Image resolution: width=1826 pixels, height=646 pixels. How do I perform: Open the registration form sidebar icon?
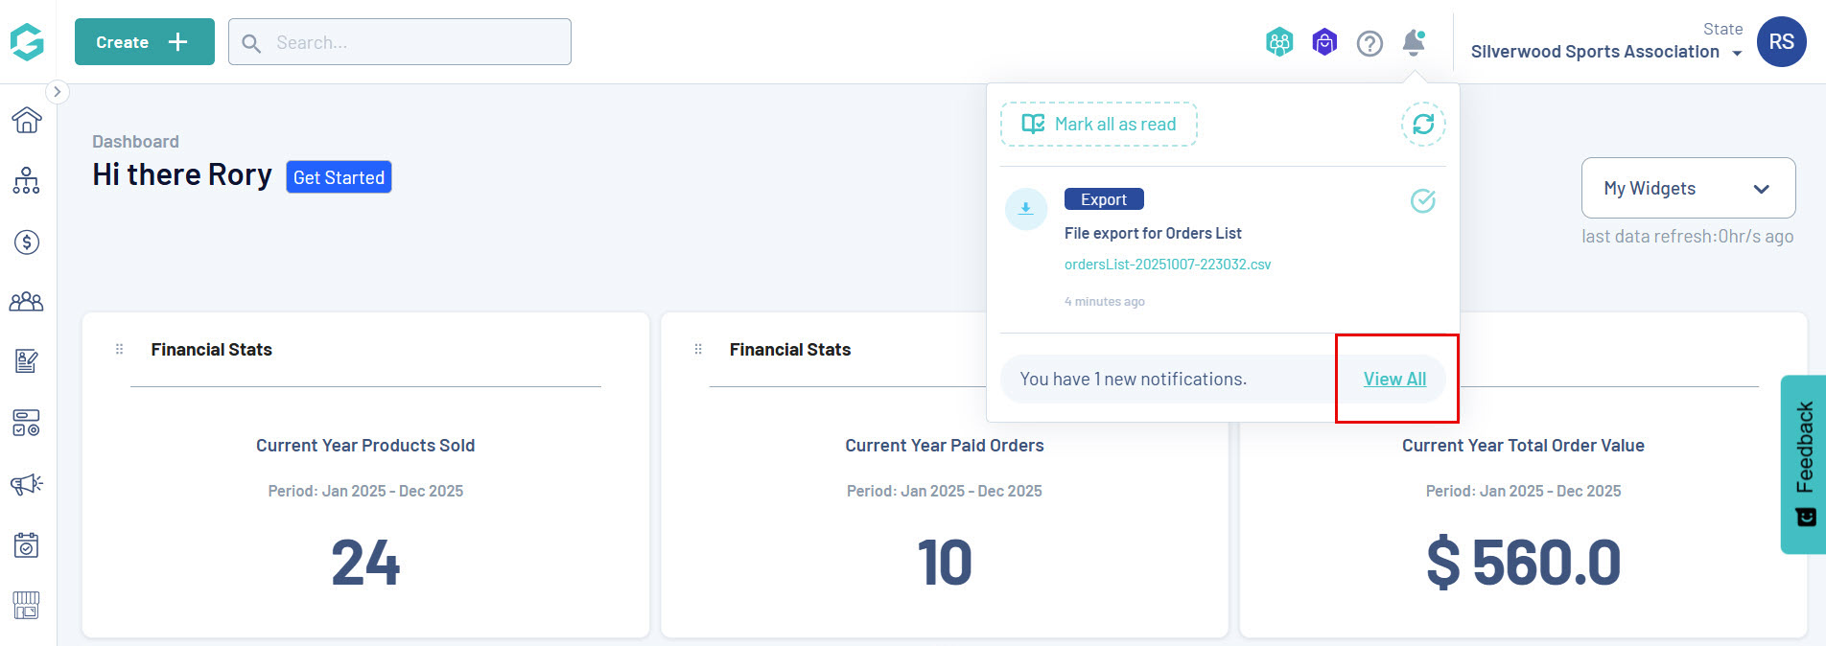click(27, 361)
